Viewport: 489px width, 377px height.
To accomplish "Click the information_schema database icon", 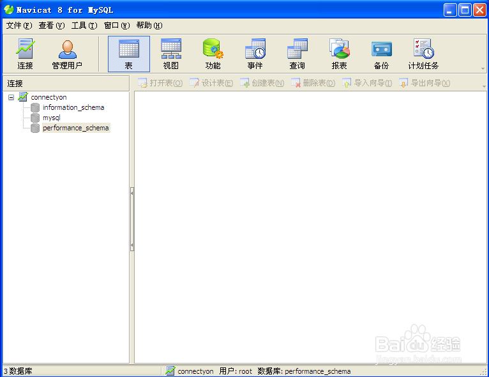I will [x=35, y=108].
